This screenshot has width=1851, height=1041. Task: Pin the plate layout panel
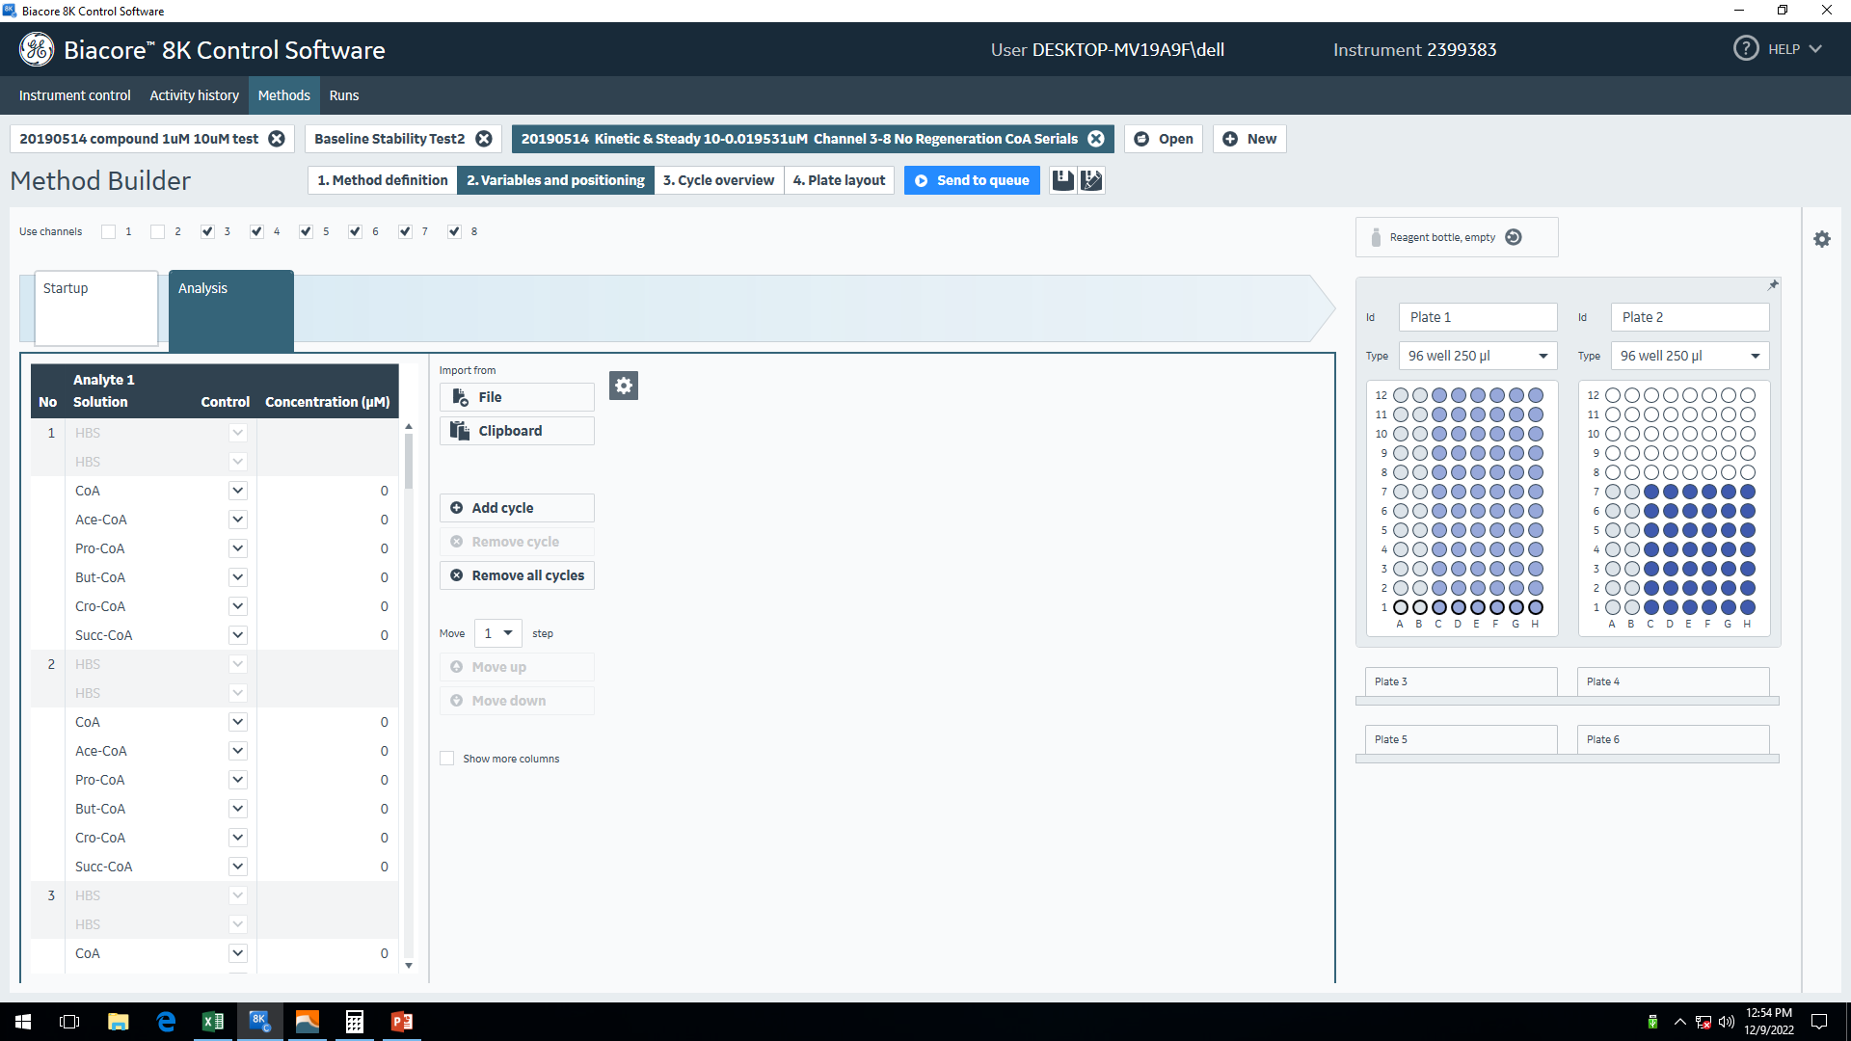click(x=1772, y=285)
